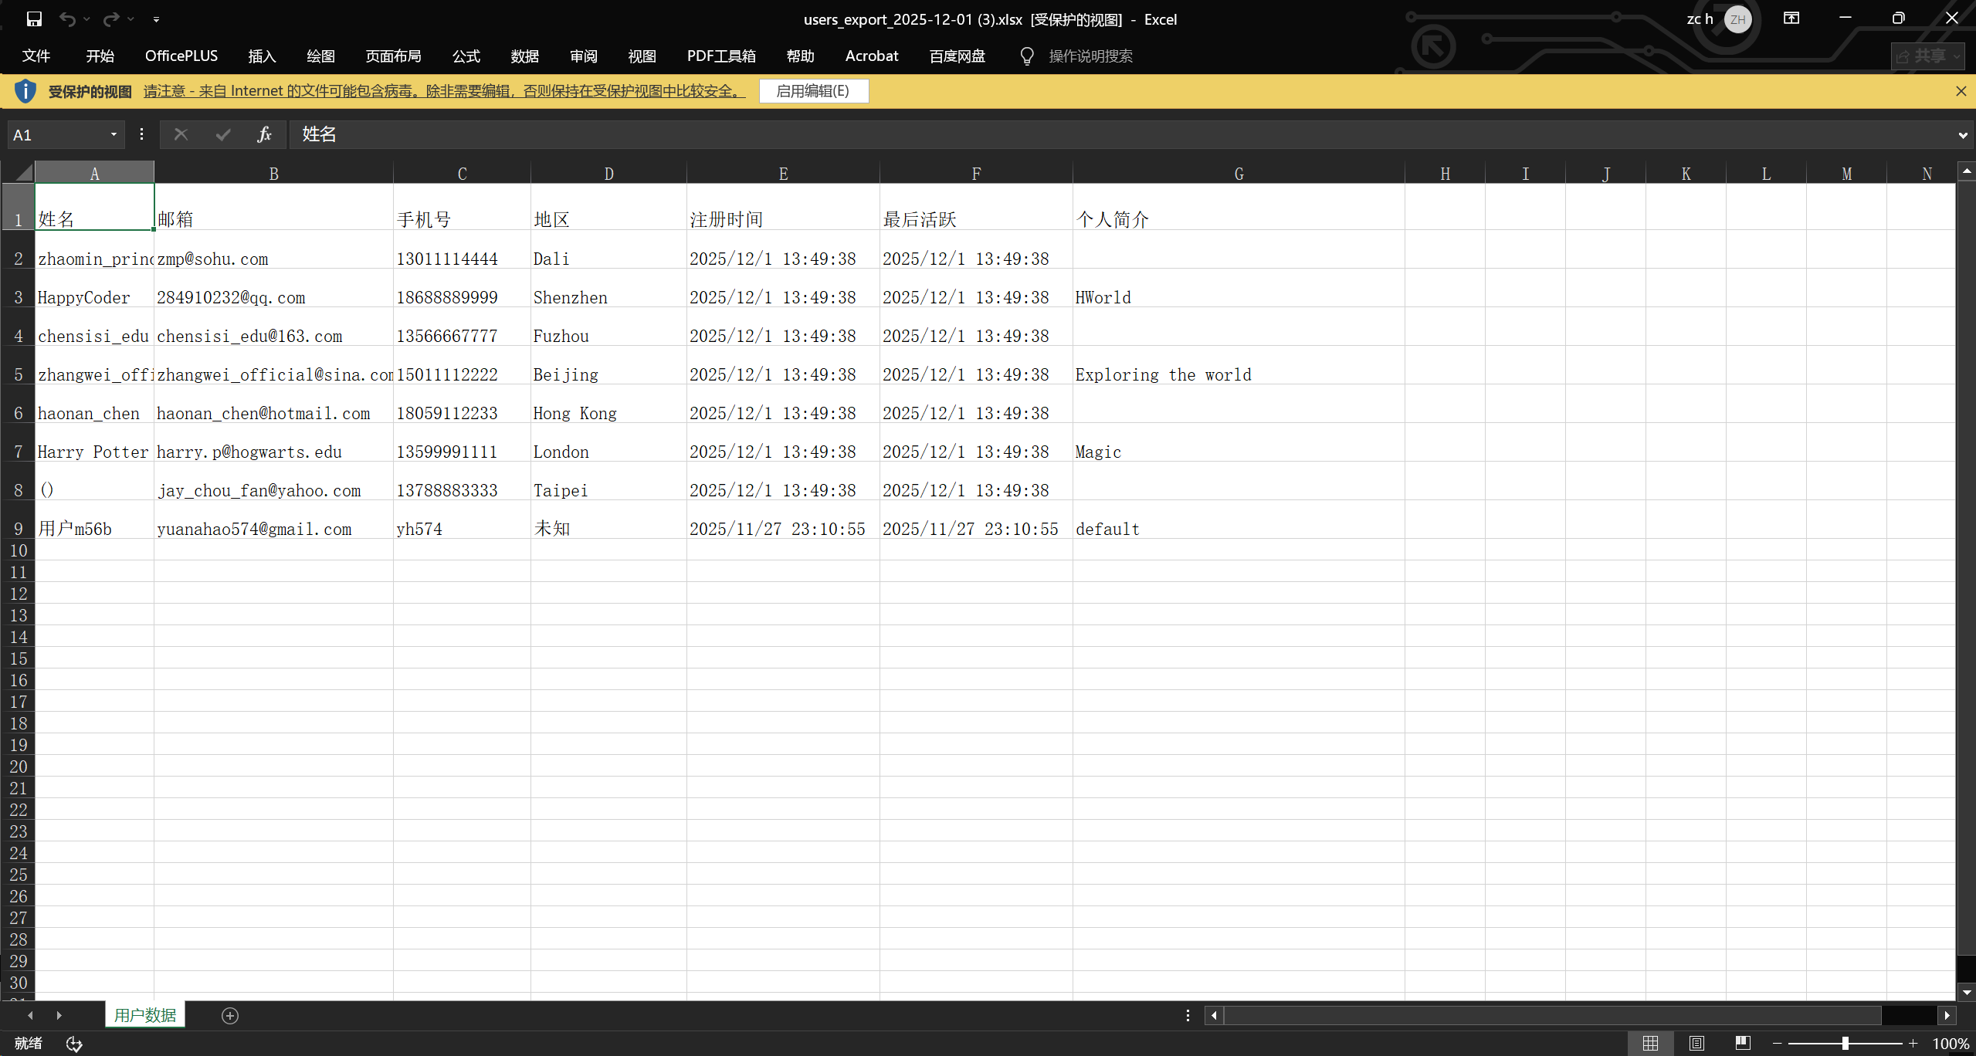Click the Save icon in title bar
This screenshot has width=1976, height=1056.
coord(34,19)
